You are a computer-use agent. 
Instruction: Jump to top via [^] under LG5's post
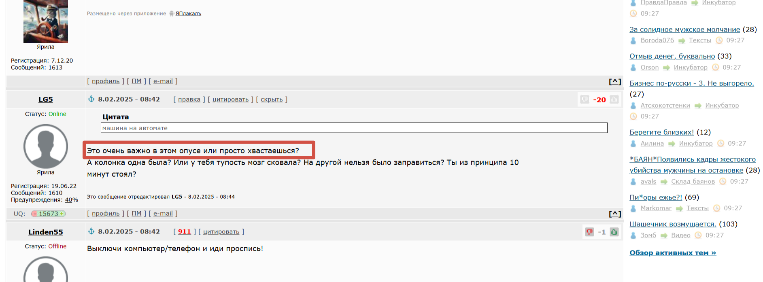click(615, 214)
